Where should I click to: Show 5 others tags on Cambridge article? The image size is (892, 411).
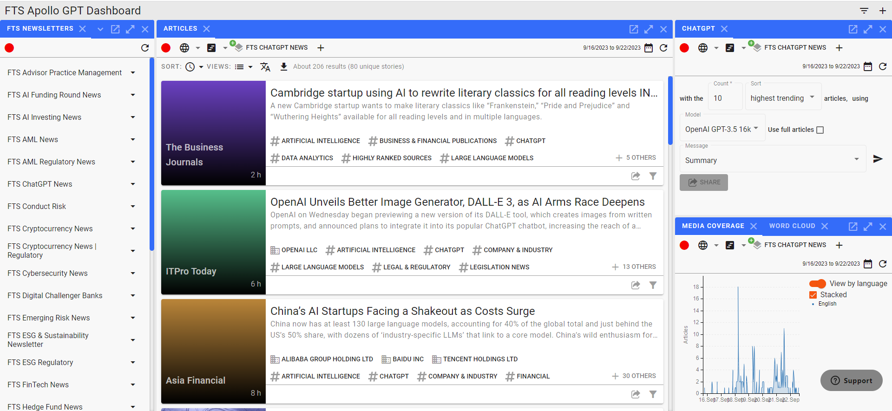tap(636, 158)
